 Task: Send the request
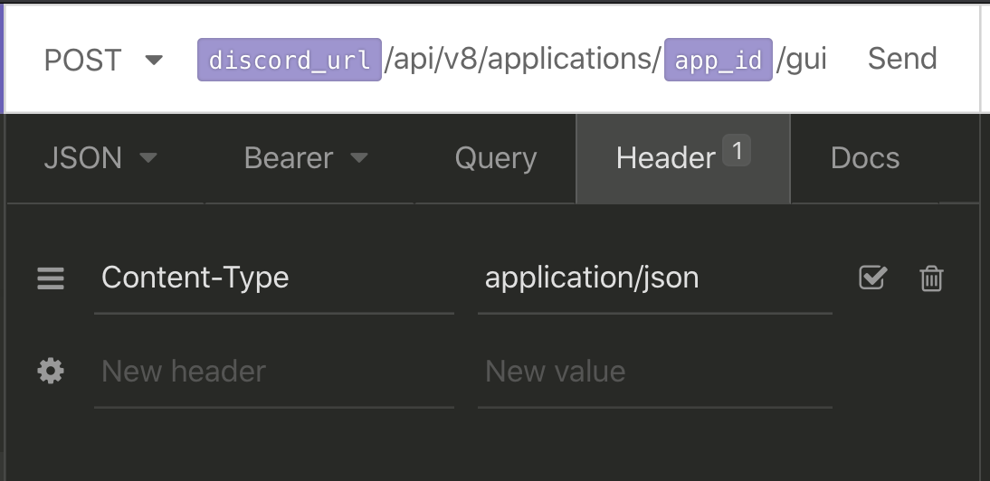click(x=901, y=59)
